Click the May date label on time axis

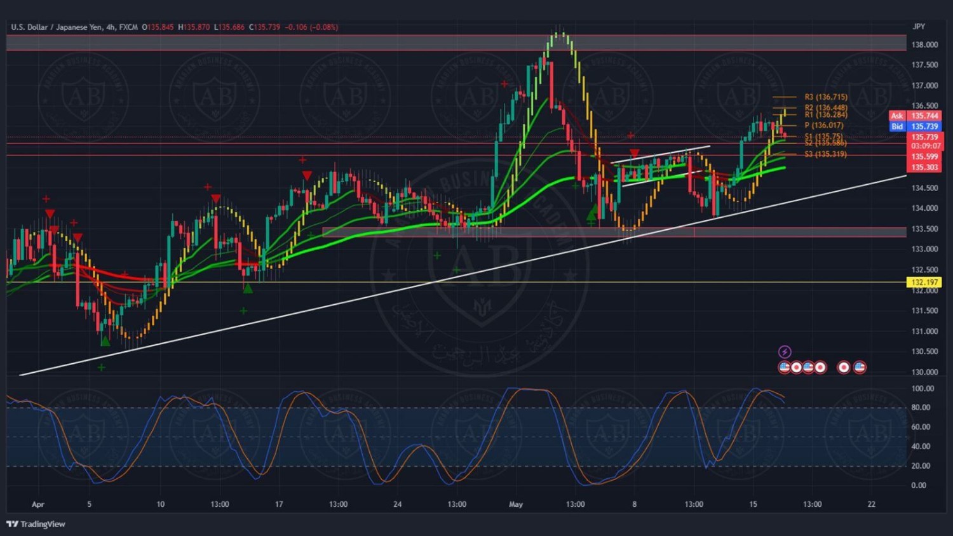[516, 504]
